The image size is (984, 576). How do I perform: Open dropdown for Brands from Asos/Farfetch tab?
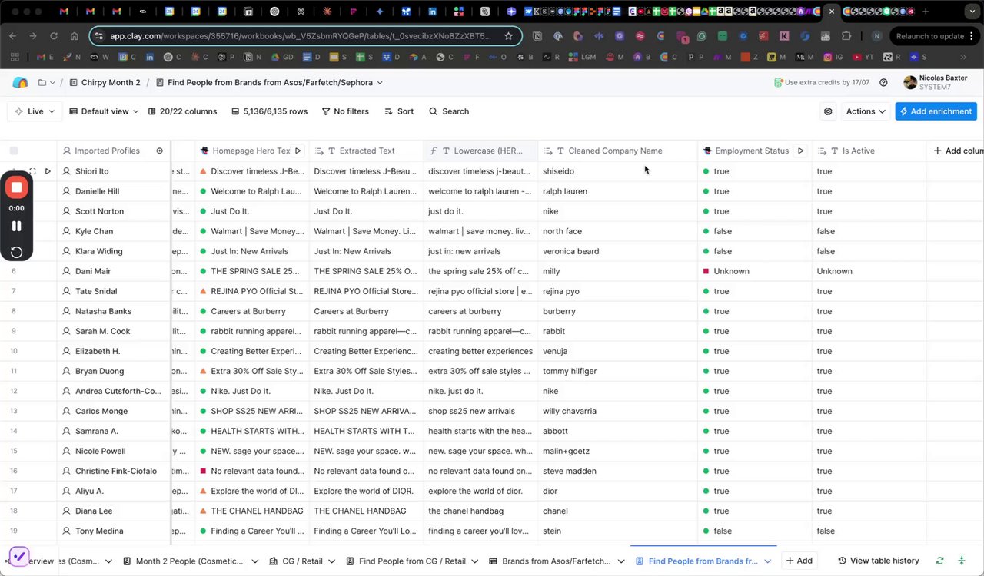click(x=621, y=561)
